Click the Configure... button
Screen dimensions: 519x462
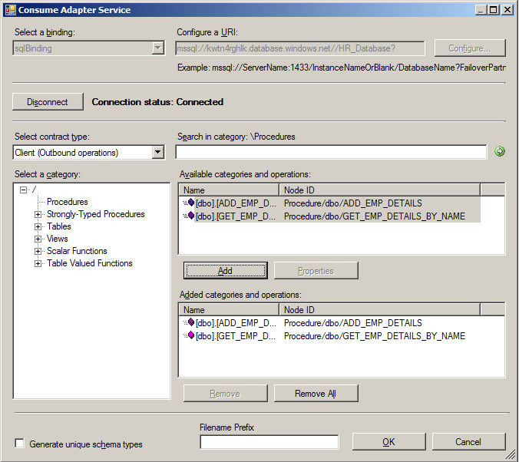click(470, 48)
